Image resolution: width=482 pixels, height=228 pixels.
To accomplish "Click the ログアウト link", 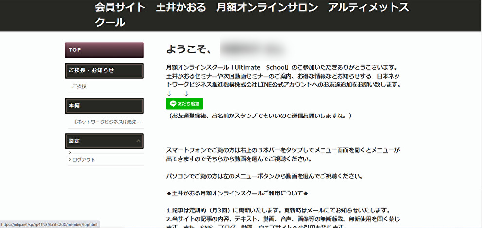I will [x=84, y=160].
